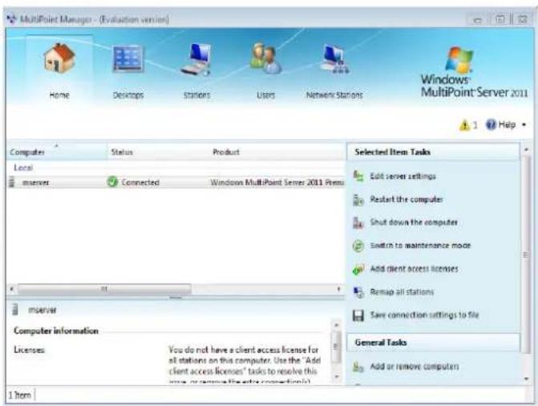The image size is (538, 406).
Task: Click the Switch to maintenance mode link
Action: pyautogui.click(x=420, y=246)
